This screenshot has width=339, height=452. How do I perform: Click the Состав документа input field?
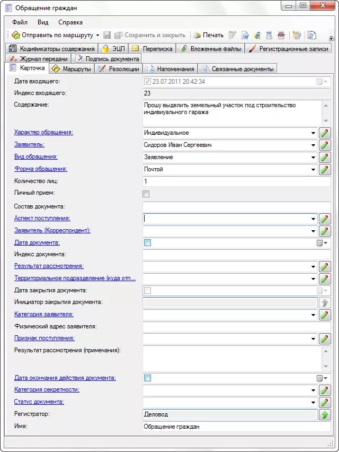236,206
